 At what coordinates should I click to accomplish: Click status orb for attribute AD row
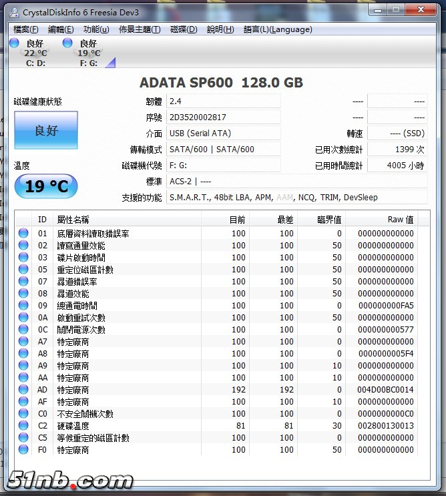point(23,390)
